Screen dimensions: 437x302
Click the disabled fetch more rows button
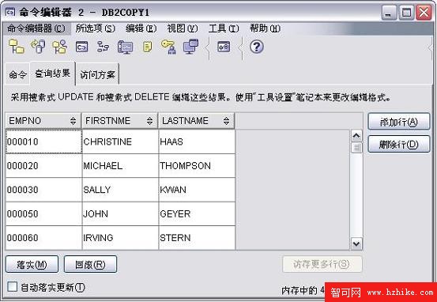(322, 264)
